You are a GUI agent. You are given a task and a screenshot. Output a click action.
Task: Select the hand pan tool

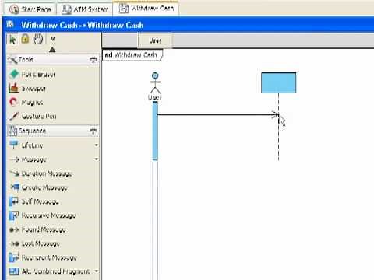[x=38, y=39]
